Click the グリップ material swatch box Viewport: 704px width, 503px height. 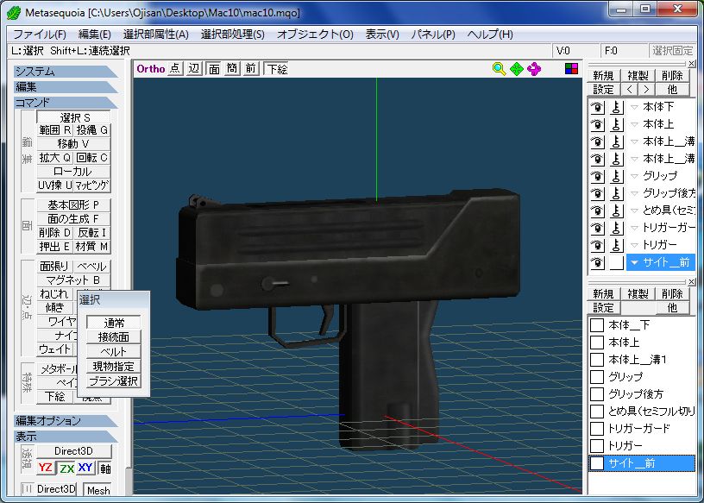point(597,377)
